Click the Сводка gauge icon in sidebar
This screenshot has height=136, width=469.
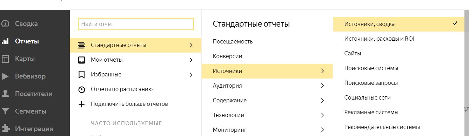[x=5, y=24]
